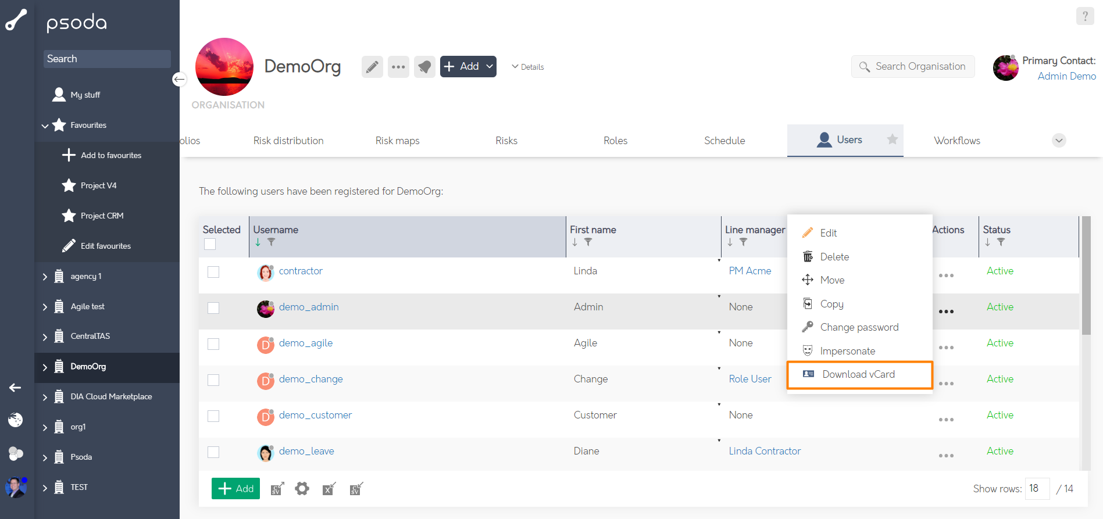Viewport: 1103px width, 519px height.
Task: Toggle the select-all checkbox under Selected
Action: (210, 244)
